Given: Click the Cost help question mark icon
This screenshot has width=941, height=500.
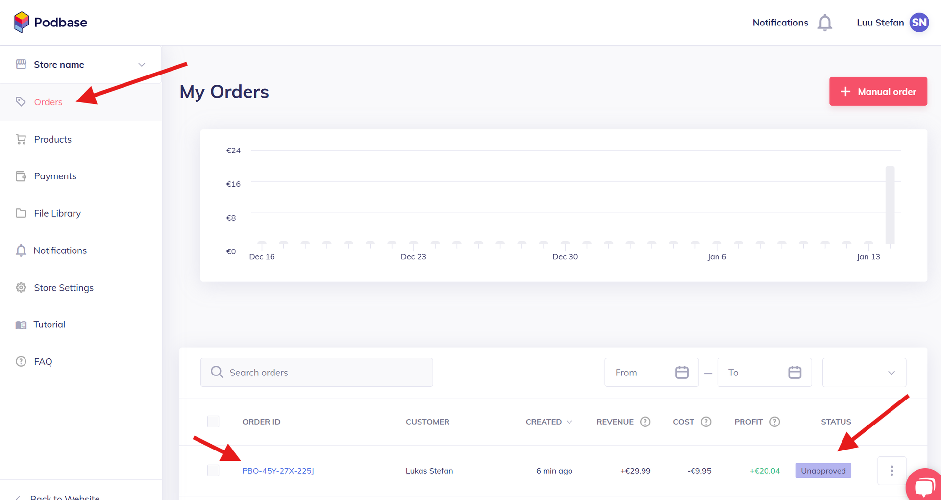Looking at the screenshot, I should pyautogui.click(x=706, y=422).
